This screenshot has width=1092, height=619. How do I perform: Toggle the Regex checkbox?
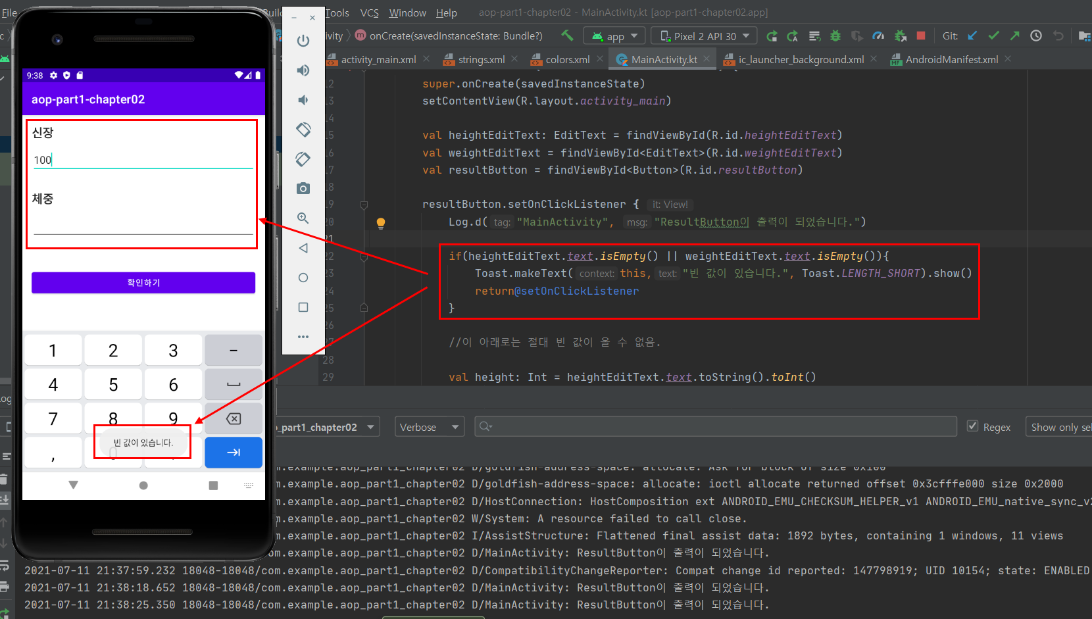pyautogui.click(x=972, y=426)
